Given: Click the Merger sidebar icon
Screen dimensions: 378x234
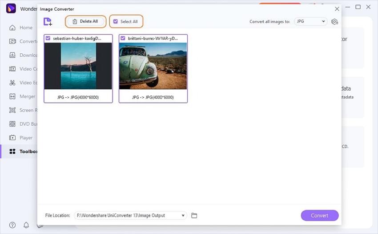Looking at the screenshot, I should 12,96.
